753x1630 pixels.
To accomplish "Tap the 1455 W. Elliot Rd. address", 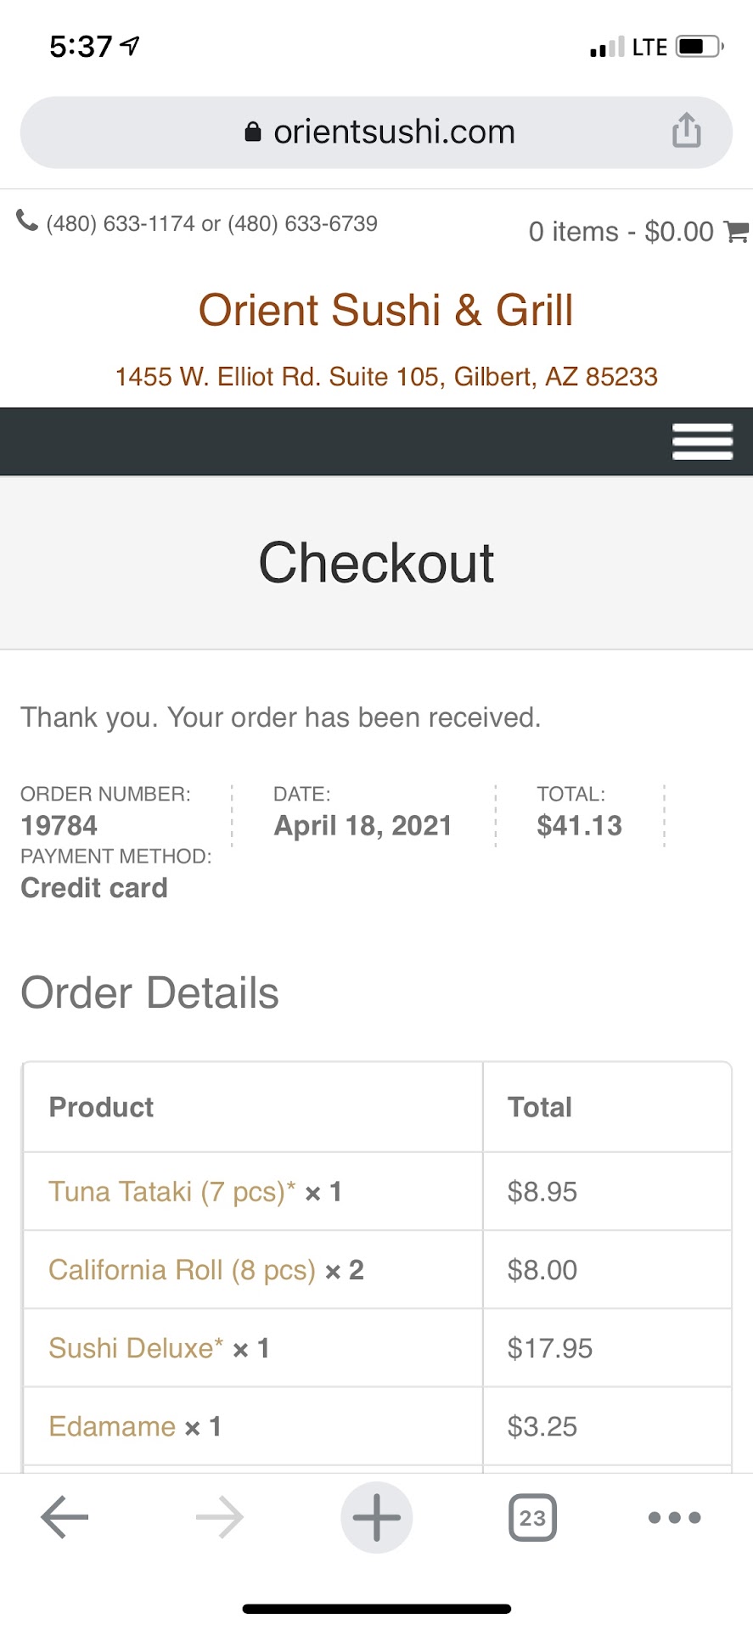I will pyautogui.click(x=386, y=376).
